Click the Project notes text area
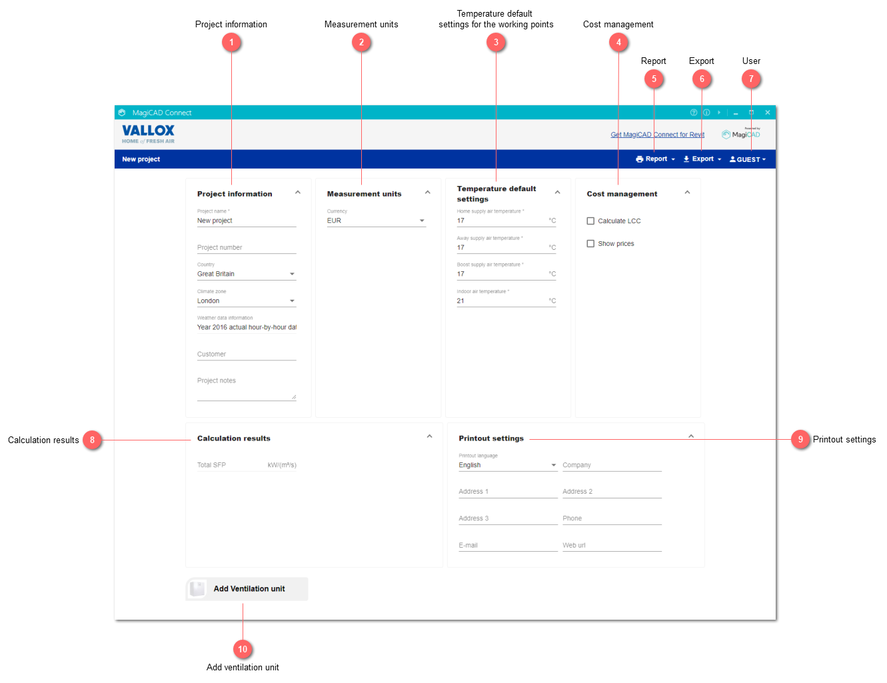This screenshot has width=887, height=683. point(247,388)
